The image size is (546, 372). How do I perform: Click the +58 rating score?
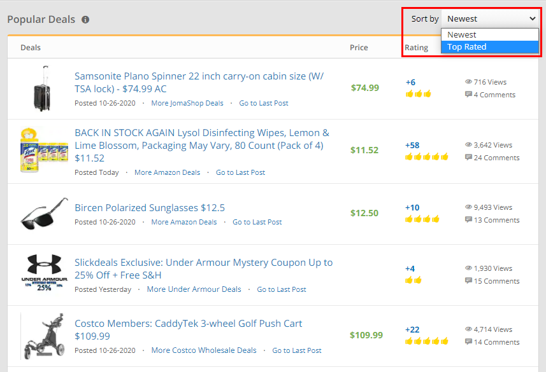(x=412, y=146)
